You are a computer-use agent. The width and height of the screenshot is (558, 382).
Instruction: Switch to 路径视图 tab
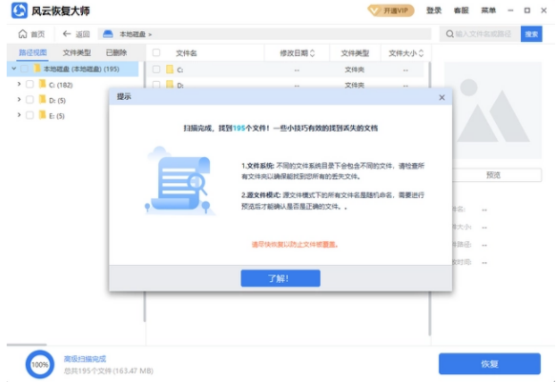pos(32,52)
